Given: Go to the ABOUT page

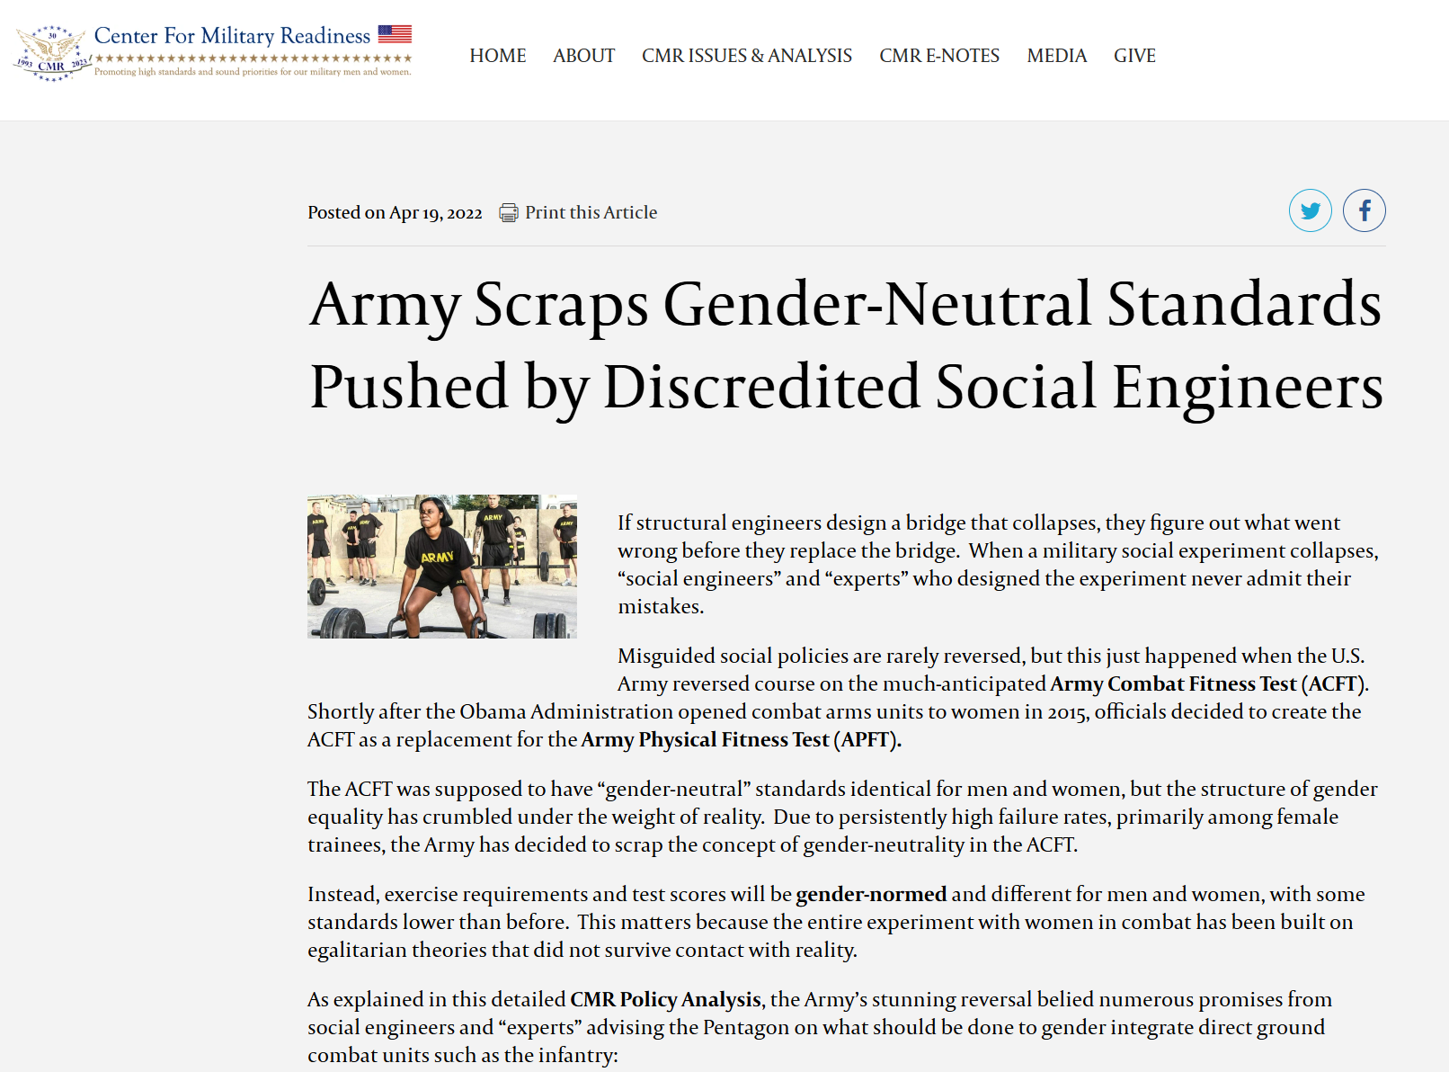Looking at the screenshot, I should tap(584, 56).
